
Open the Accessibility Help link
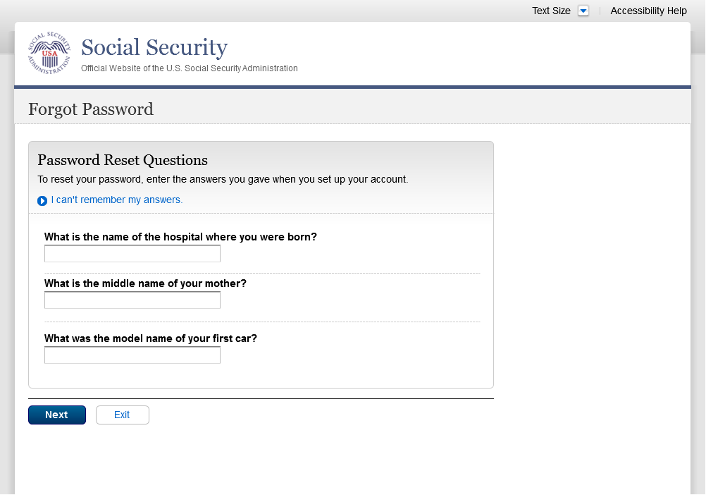pos(648,11)
